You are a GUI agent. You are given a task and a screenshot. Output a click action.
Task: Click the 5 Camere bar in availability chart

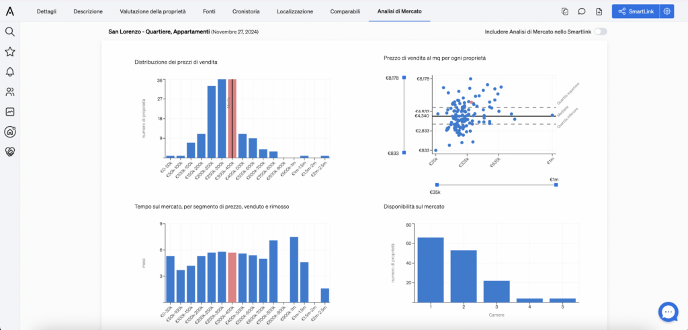(x=562, y=300)
